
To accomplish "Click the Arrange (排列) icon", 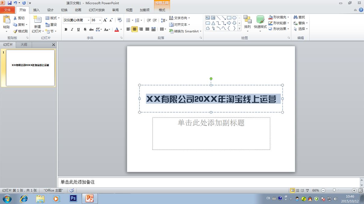I will [x=247, y=19].
